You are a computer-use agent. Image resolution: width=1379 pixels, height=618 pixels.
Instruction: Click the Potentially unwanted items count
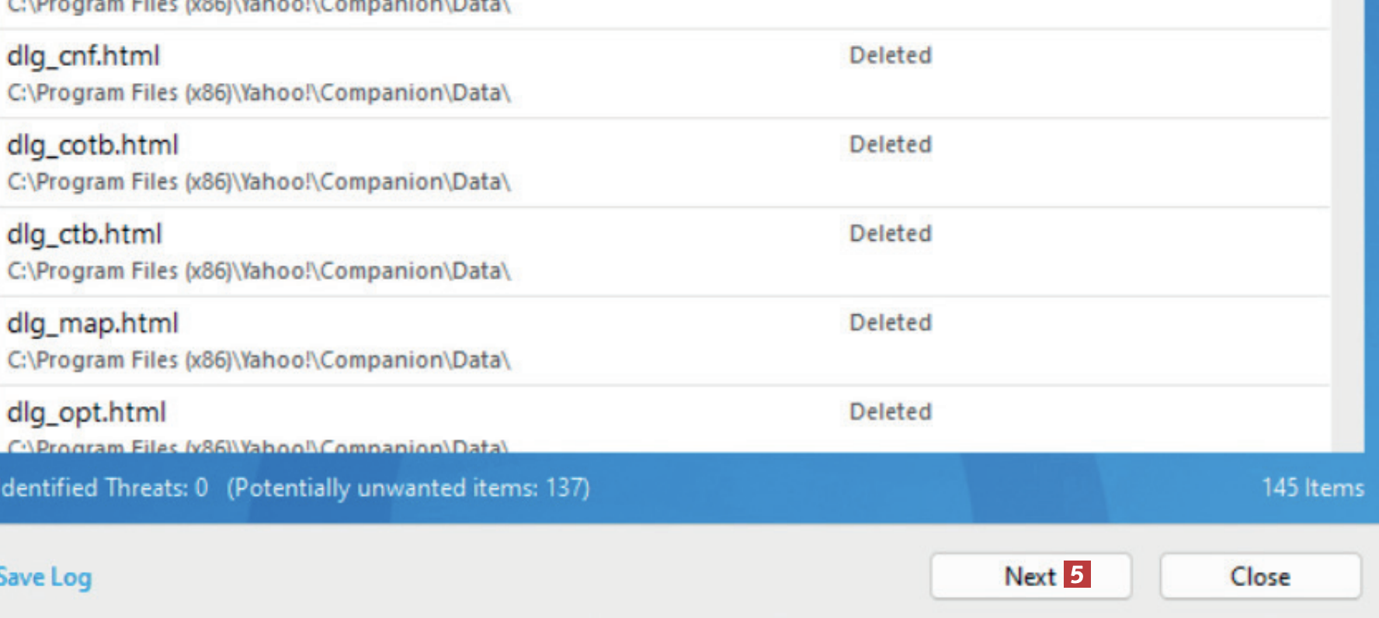pos(408,488)
